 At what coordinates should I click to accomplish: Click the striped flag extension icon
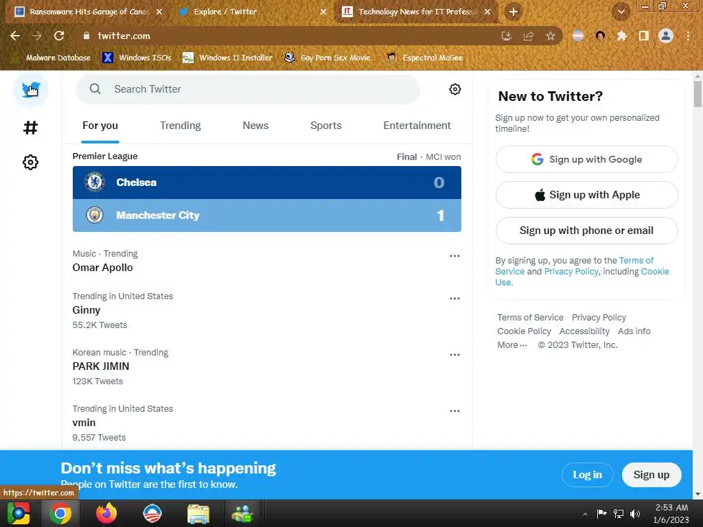[x=578, y=36]
